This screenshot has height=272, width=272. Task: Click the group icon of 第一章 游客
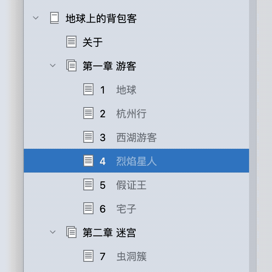pyautogui.click(x=71, y=65)
